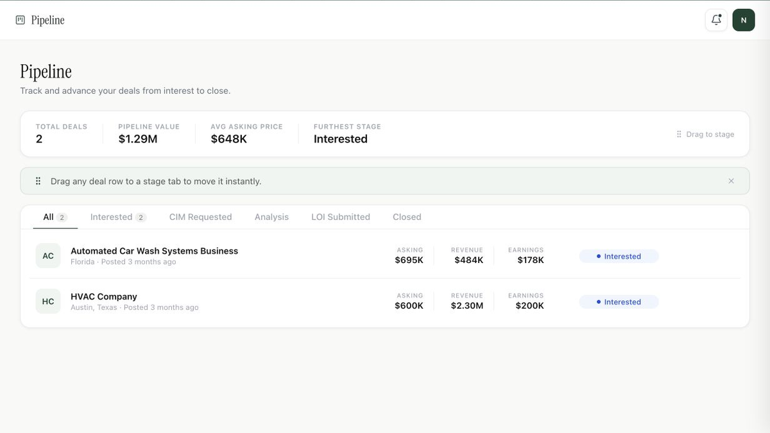Click the $695K asking price
Image resolution: width=770 pixels, height=433 pixels.
tap(409, 260)
